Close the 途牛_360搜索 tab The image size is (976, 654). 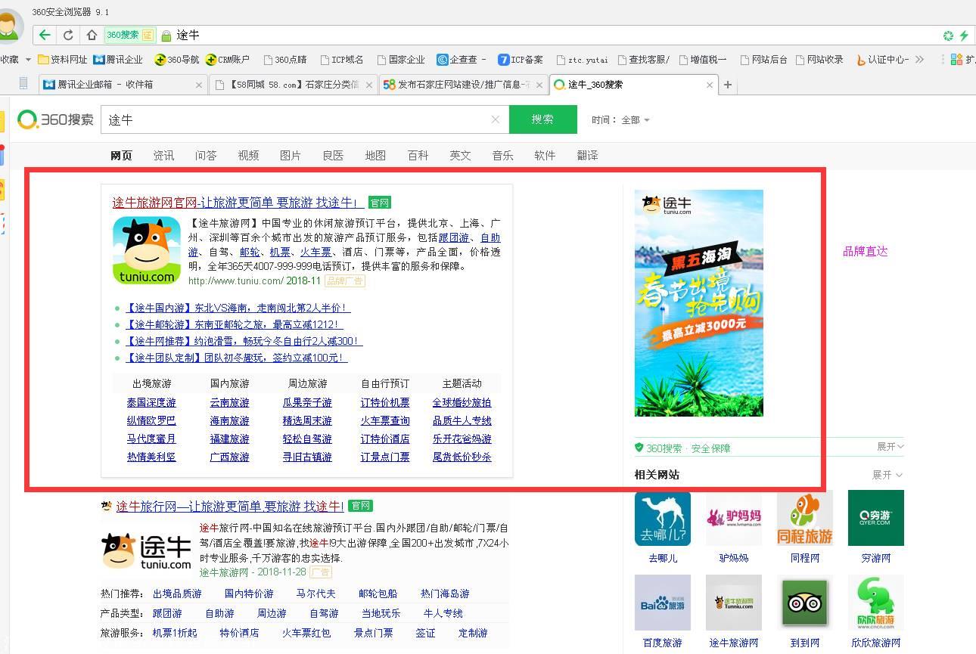tap(710, 85)
